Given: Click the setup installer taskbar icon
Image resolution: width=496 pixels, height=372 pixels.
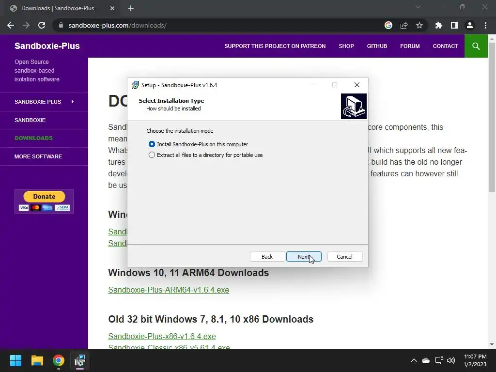Looking at the screenshot, I should [80, 360].
